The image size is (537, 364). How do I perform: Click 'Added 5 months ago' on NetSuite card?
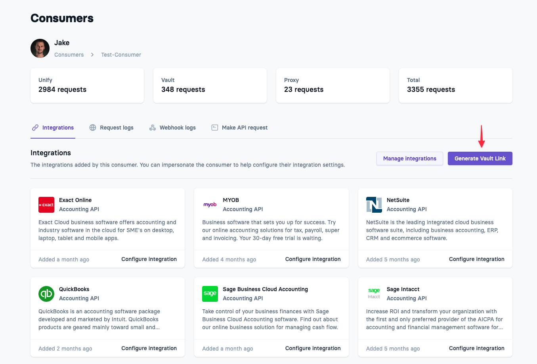click(x=393, y=259)
